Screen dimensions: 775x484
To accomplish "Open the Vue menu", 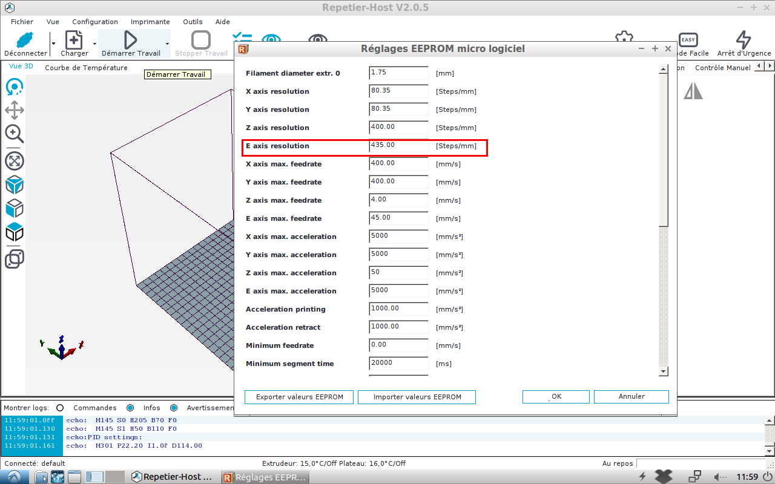I will pyautogui.click(x=53, y=22).
